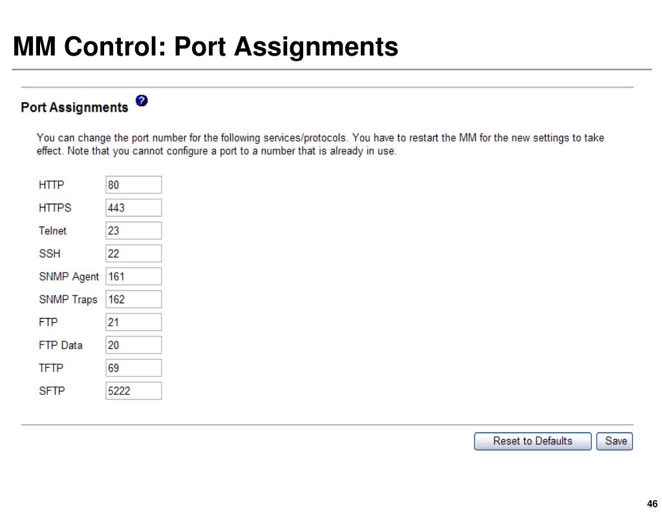Focus the SSH port field showing 22
Screen dimensions: 662x512
click(133, 253)
